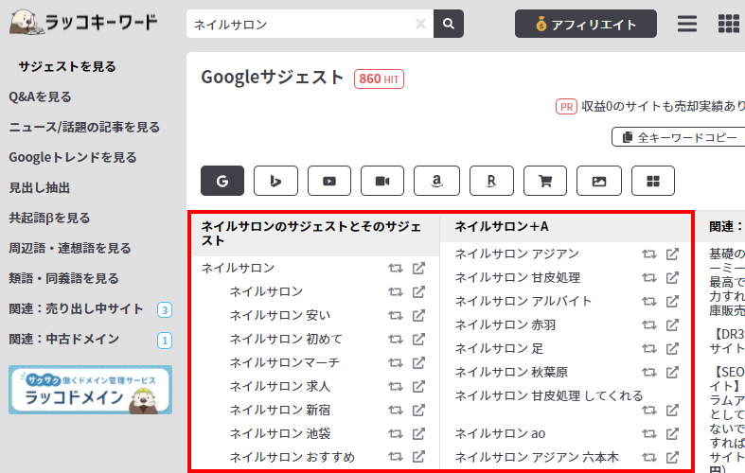Re-search icon for ネイルサロン 足
This screenshot has height=473, width=745.
click(x=649, y=348)
